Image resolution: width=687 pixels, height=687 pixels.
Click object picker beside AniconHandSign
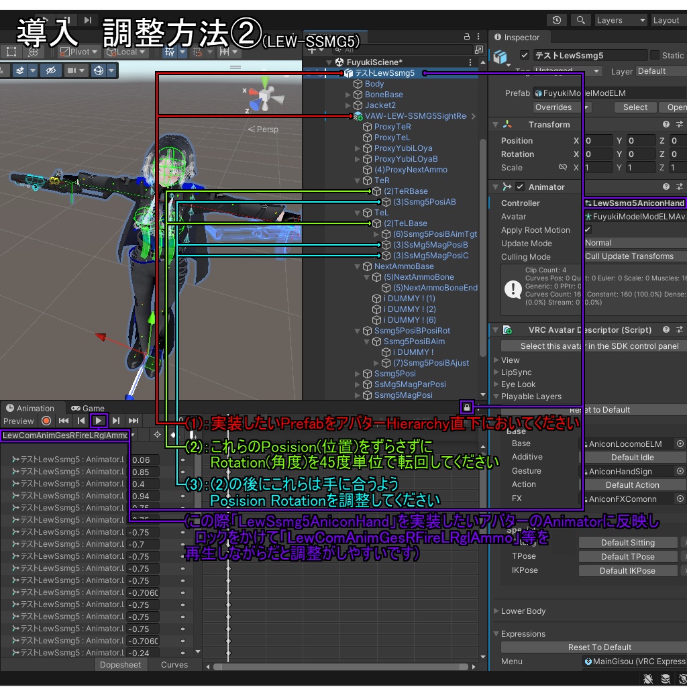[x=680, y=471]
